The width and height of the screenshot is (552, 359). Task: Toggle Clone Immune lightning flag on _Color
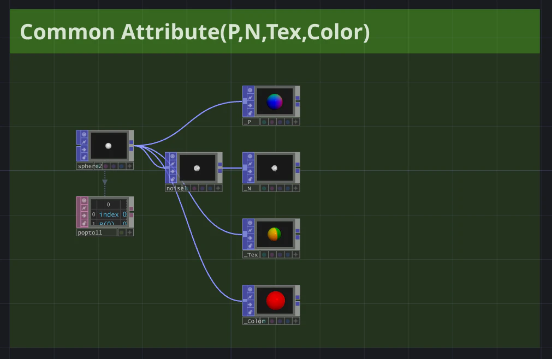tap(250, 297)
